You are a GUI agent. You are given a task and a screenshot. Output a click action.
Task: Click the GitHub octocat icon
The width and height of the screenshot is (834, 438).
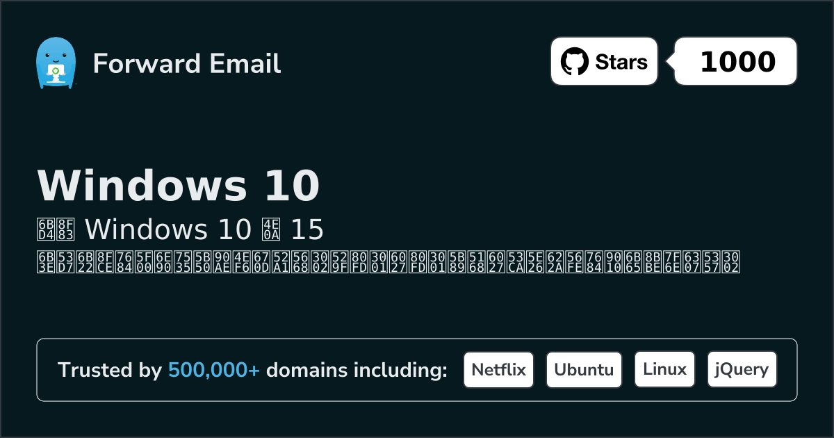pos(574,62)
